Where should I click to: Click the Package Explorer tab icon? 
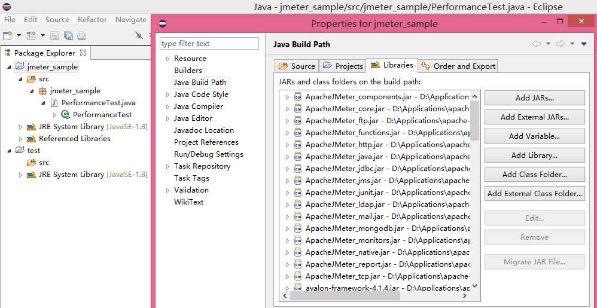[x=8, y=53]
